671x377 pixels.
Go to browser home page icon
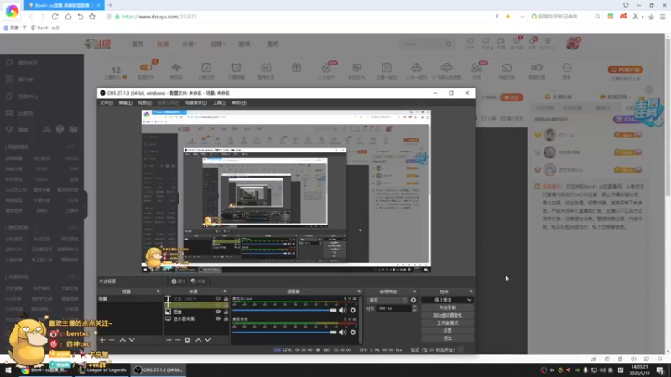click(x=68, y=17)
